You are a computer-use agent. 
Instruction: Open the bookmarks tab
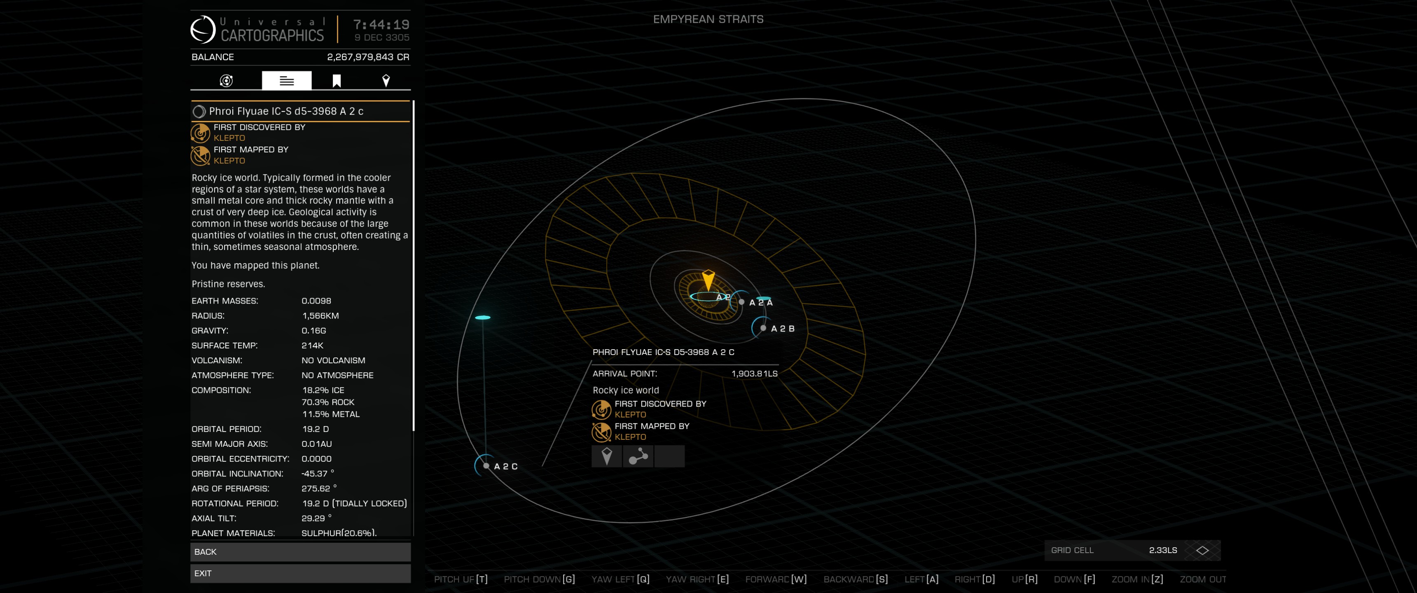click(x=337, y=81)
